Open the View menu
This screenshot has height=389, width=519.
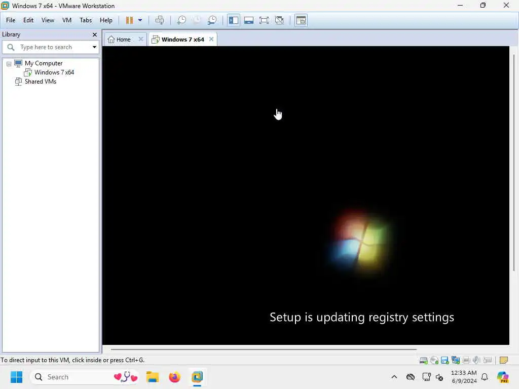pyautogui.click(x=48, y=20)
